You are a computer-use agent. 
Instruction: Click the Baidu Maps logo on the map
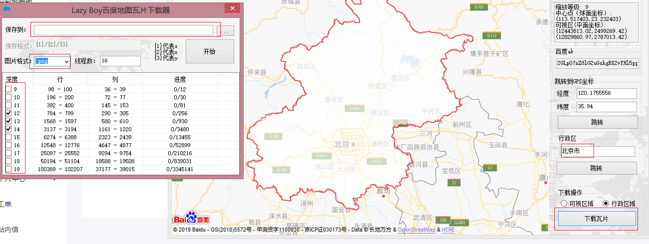pos(192,219)
